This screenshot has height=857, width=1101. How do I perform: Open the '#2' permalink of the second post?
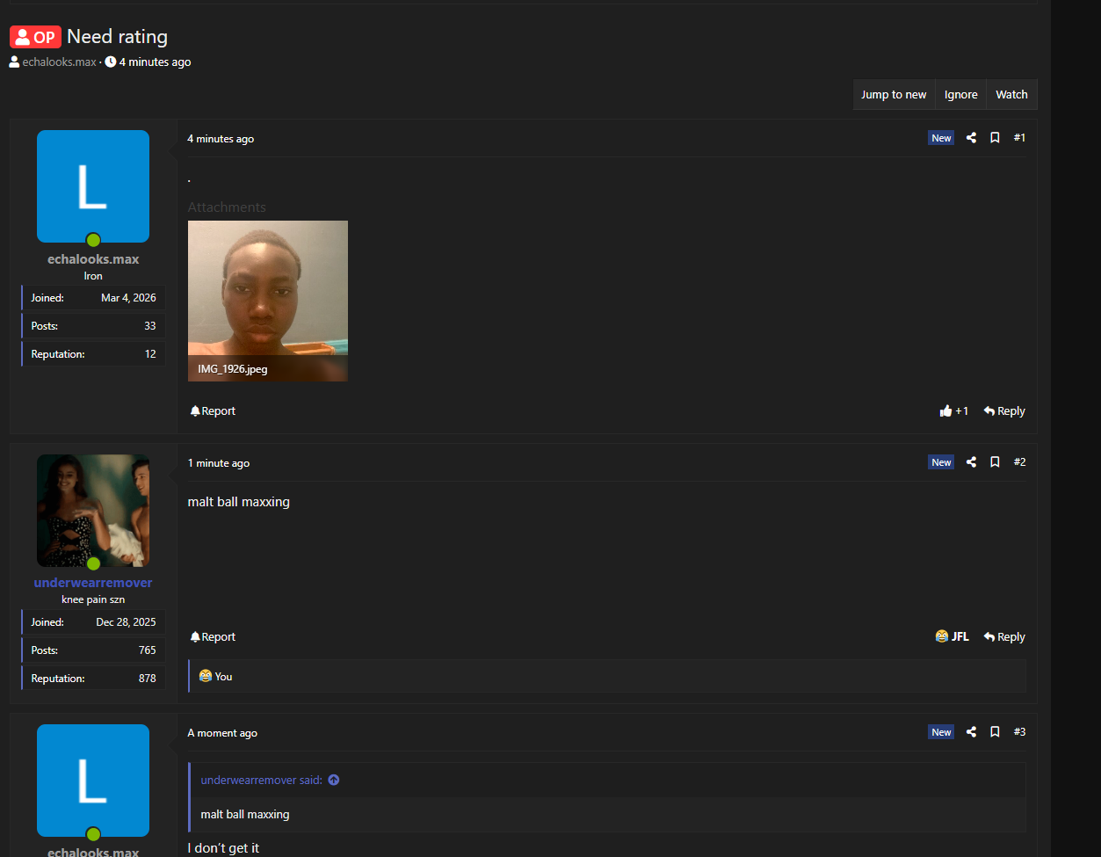point(1019,462)
